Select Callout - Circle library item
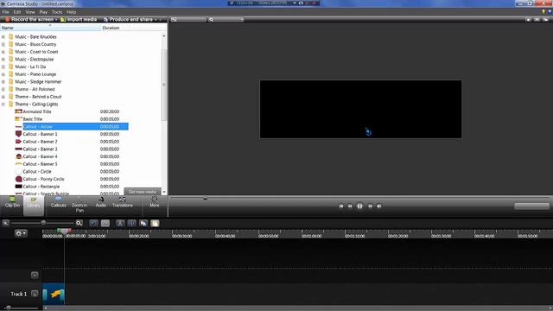The height and width of the screenshot is (311, 553). pos(37,172)
